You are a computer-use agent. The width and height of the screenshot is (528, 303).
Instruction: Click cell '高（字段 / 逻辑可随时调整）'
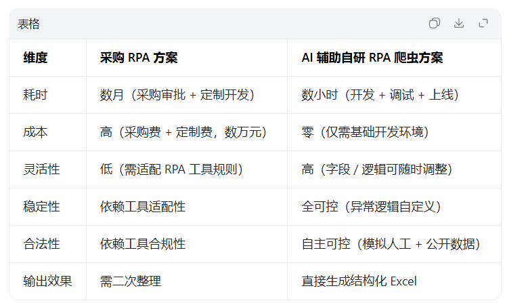pyautogui.click(x=377, y=169)
